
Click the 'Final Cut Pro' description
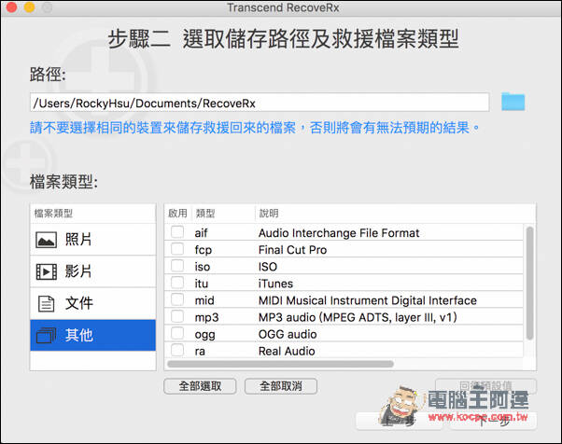[292, 250]
